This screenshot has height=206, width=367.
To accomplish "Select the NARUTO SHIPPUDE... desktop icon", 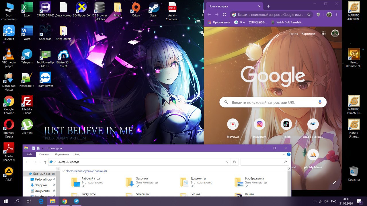I will pyautogui.click(x=354, y=11).
